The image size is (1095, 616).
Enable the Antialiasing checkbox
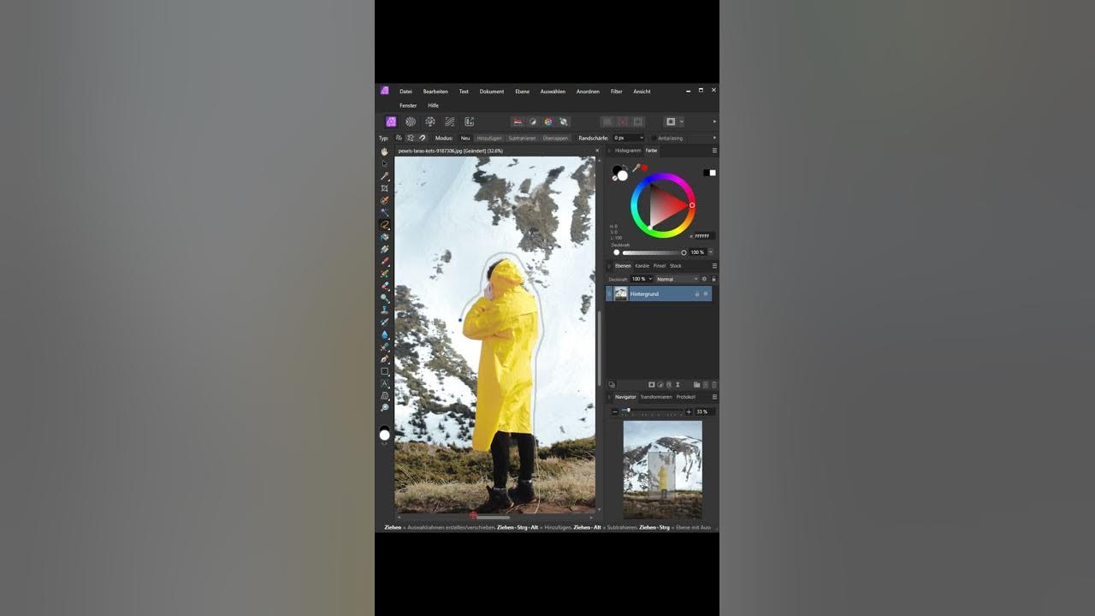pos(654,138)
